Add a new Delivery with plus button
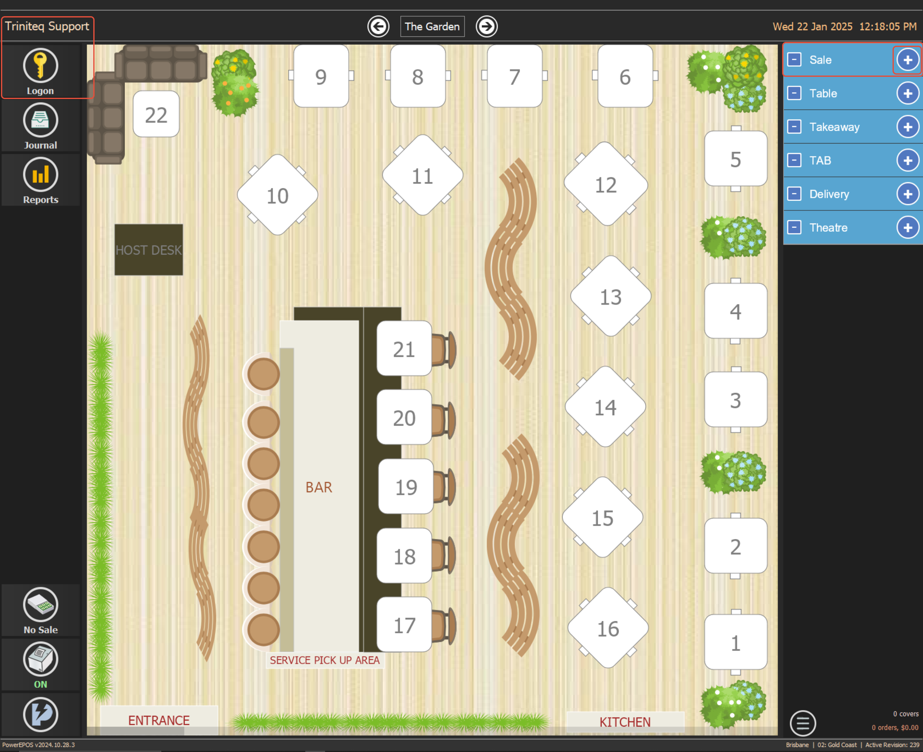 907,194
